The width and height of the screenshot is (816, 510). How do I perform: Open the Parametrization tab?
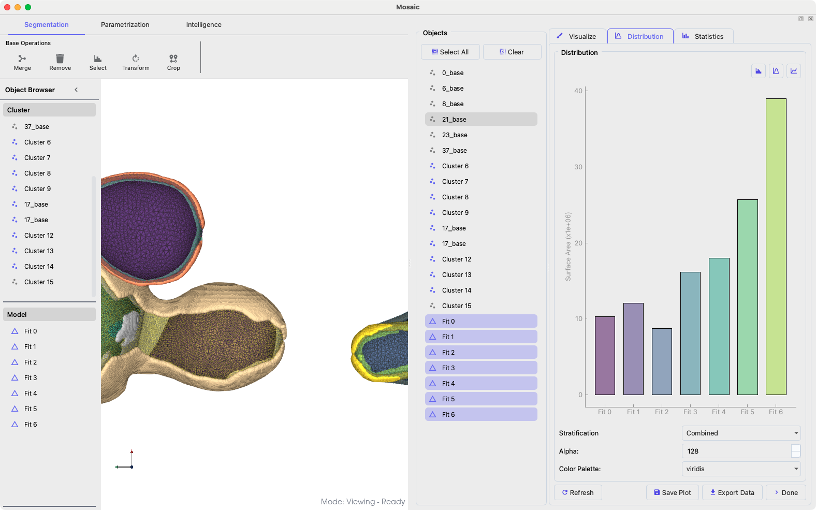(125, 25)
